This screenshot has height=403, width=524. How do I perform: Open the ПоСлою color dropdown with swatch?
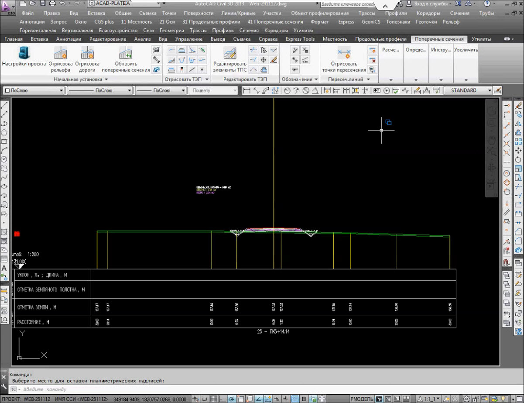(33, 90)
